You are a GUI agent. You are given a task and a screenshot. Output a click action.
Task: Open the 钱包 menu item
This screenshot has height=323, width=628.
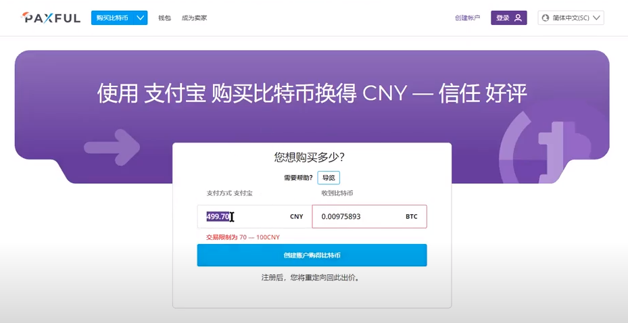click(165, 18)
